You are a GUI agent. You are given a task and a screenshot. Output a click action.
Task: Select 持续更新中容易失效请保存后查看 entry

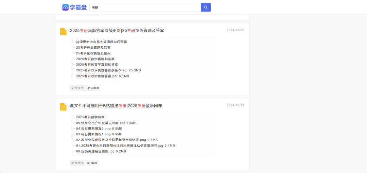(x=101, y=42)
